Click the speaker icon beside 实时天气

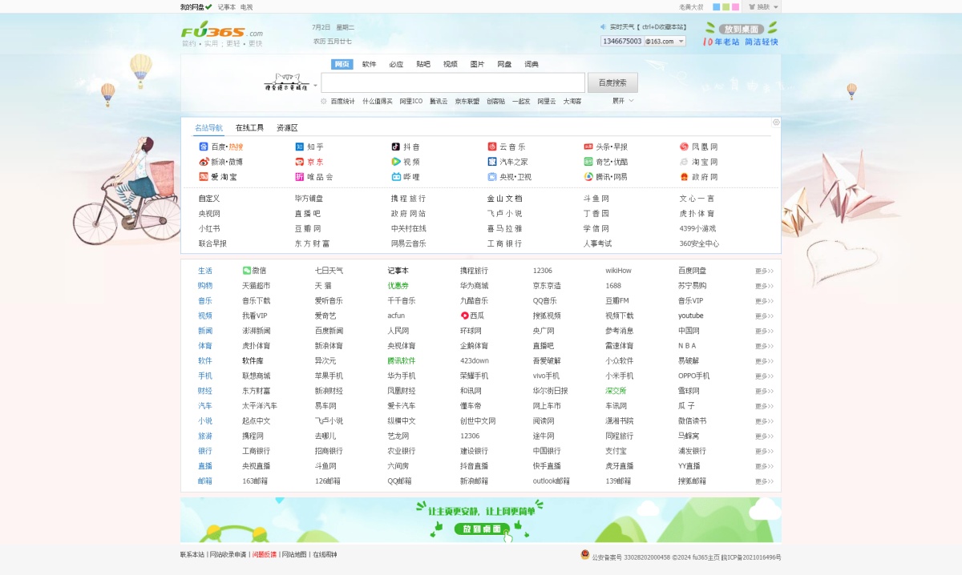(x=603, y=26)
